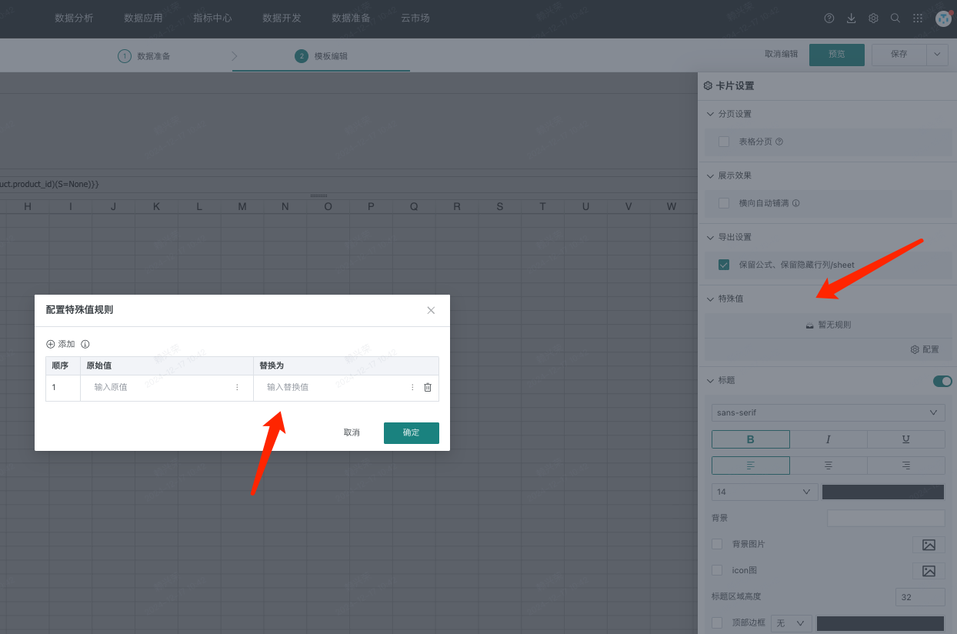Image resolution: width=957 pixels, height=634 pixels.
Task: Collapse 标题 section
Action: [710, 380]
